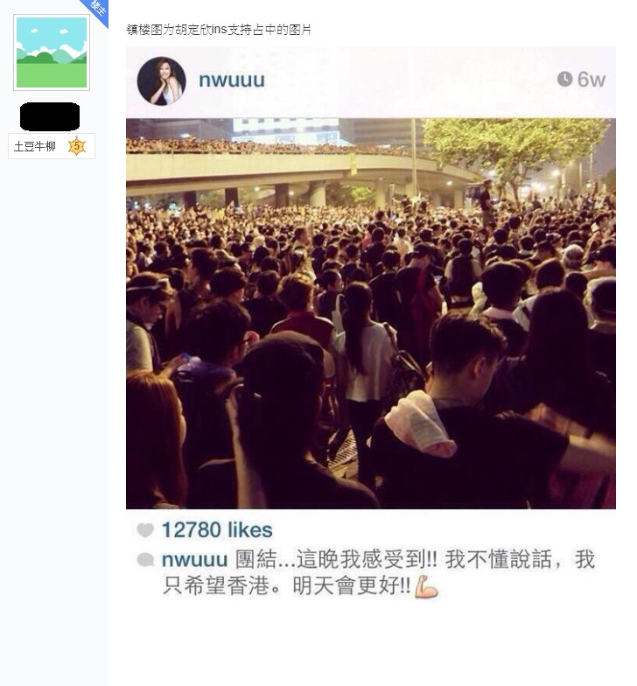Image resolution: width=637 pixels, height=686 pixels.
Task: Select the 土豆牛柳 user badge
Action: 52,146
